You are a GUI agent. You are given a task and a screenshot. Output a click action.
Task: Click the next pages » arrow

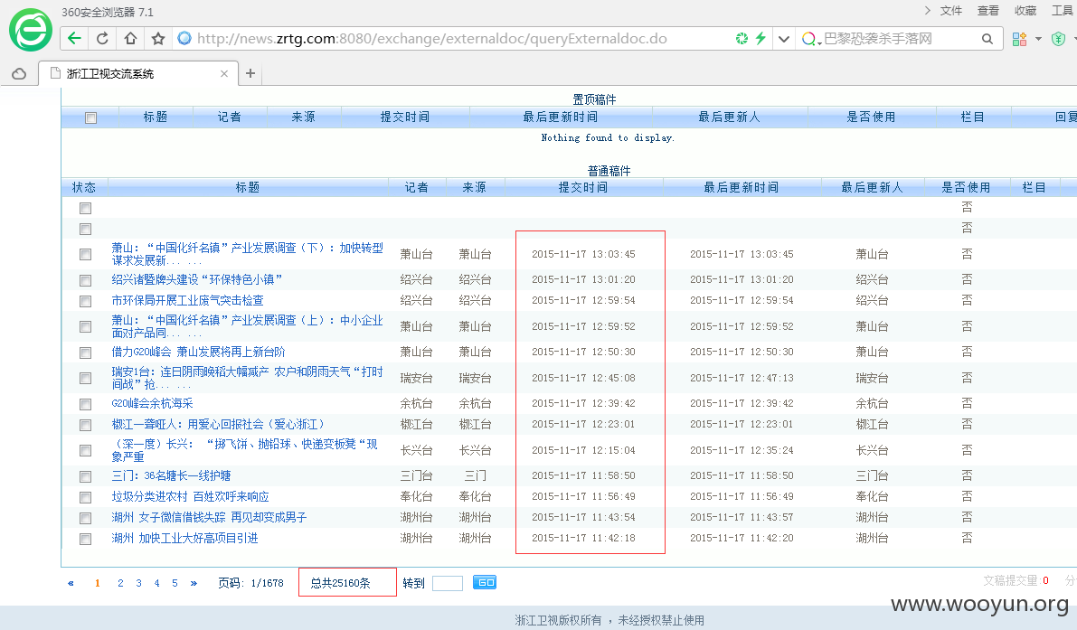[x=194, y=583]
